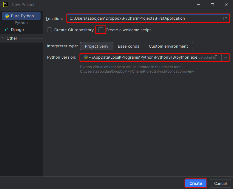Enable the Create Git repository checkbox

[50, 30]
